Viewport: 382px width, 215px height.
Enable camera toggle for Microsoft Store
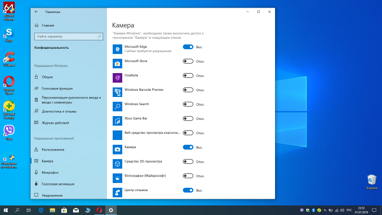point(188,61)
